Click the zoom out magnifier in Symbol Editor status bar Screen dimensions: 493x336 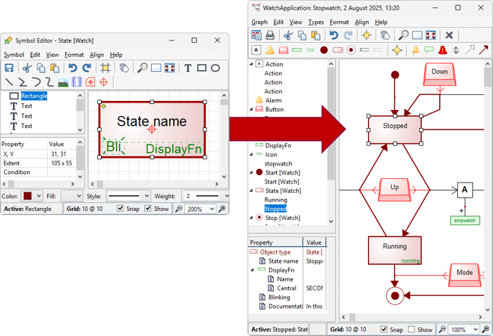click(179, 209)
